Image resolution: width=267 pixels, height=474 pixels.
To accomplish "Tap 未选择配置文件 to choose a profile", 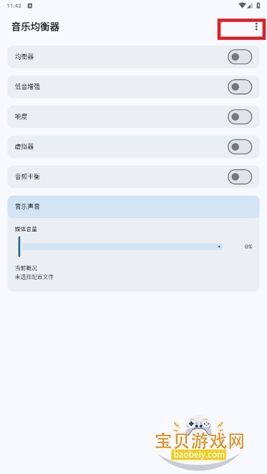I will click(34, 277).
